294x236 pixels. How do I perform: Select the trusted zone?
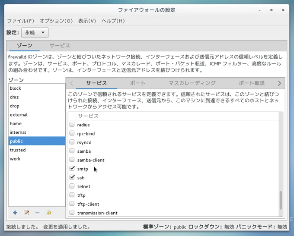pyautogui.click(x=37, y=150)
